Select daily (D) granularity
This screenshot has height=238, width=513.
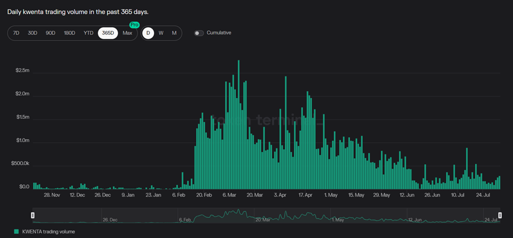click(x=148, y=33)
